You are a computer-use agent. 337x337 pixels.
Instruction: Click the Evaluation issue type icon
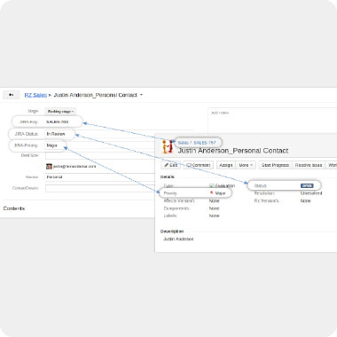(x=211, y=185)
